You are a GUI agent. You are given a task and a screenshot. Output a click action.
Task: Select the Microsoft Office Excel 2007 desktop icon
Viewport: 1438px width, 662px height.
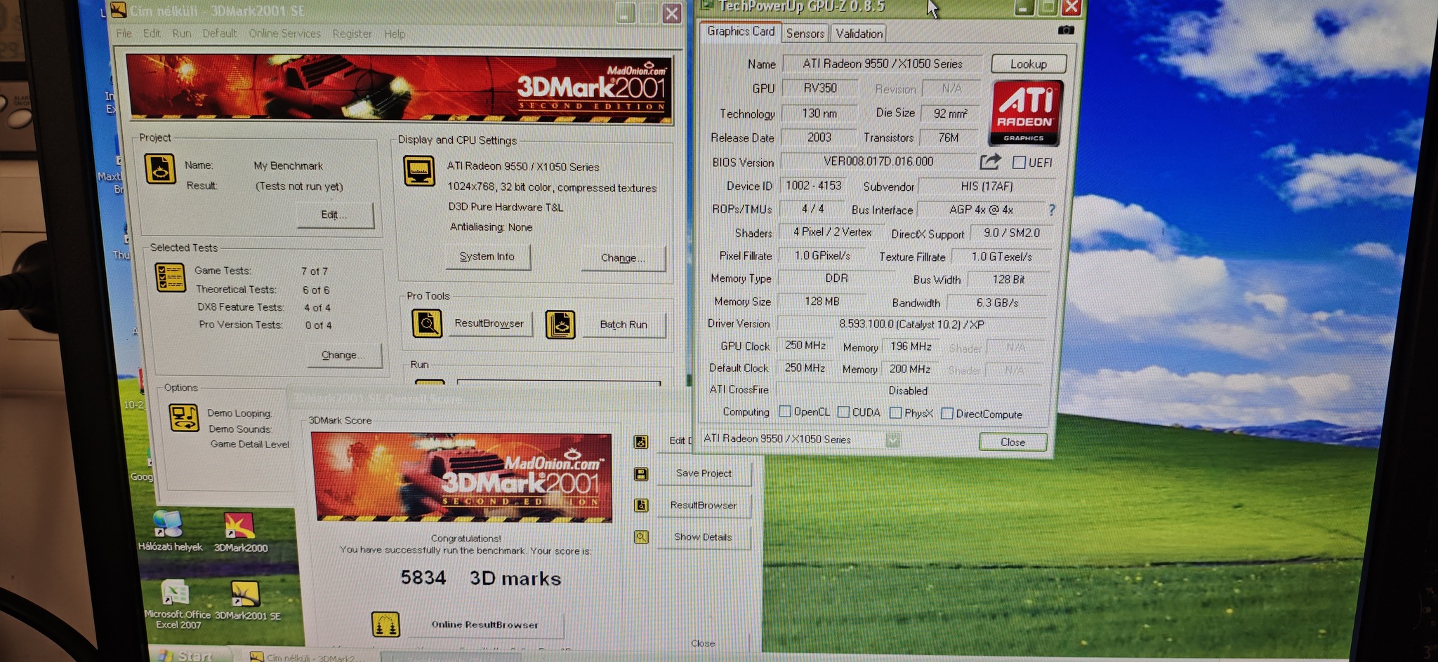(x=177, y=604)
